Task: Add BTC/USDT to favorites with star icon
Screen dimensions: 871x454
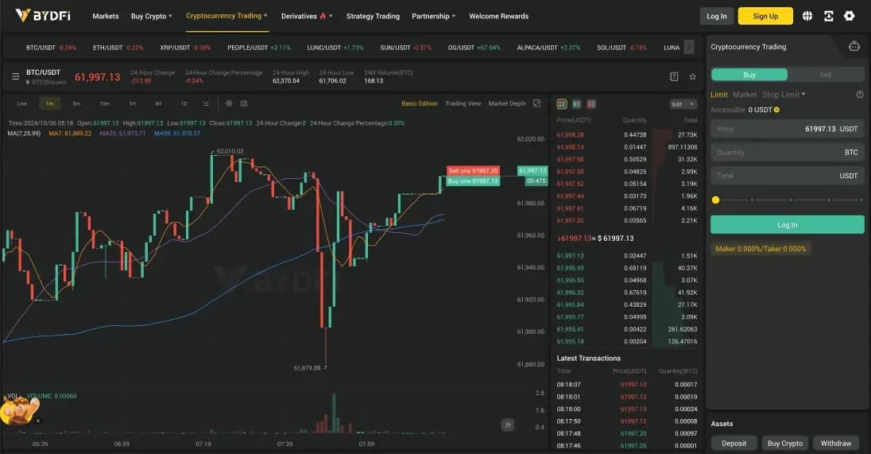Action: 693,76
